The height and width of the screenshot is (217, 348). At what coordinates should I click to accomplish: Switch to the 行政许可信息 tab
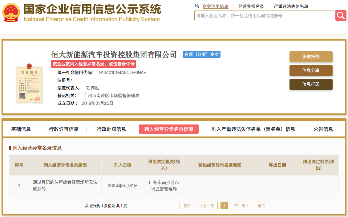tap(64, 129)
